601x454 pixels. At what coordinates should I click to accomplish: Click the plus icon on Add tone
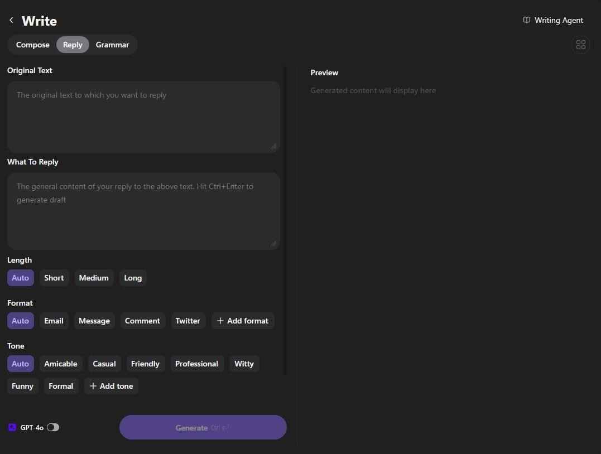coord(93,385)
